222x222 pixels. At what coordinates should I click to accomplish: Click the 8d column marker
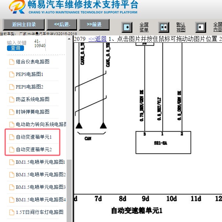pos(122,198)
